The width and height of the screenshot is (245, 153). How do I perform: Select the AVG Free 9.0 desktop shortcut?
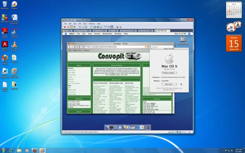[5, 18]
